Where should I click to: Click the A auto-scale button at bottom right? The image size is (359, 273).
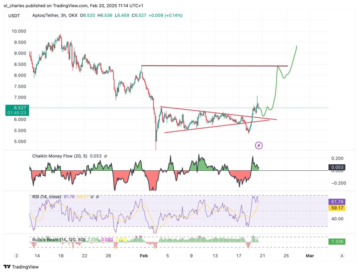[x=341, y=255]
